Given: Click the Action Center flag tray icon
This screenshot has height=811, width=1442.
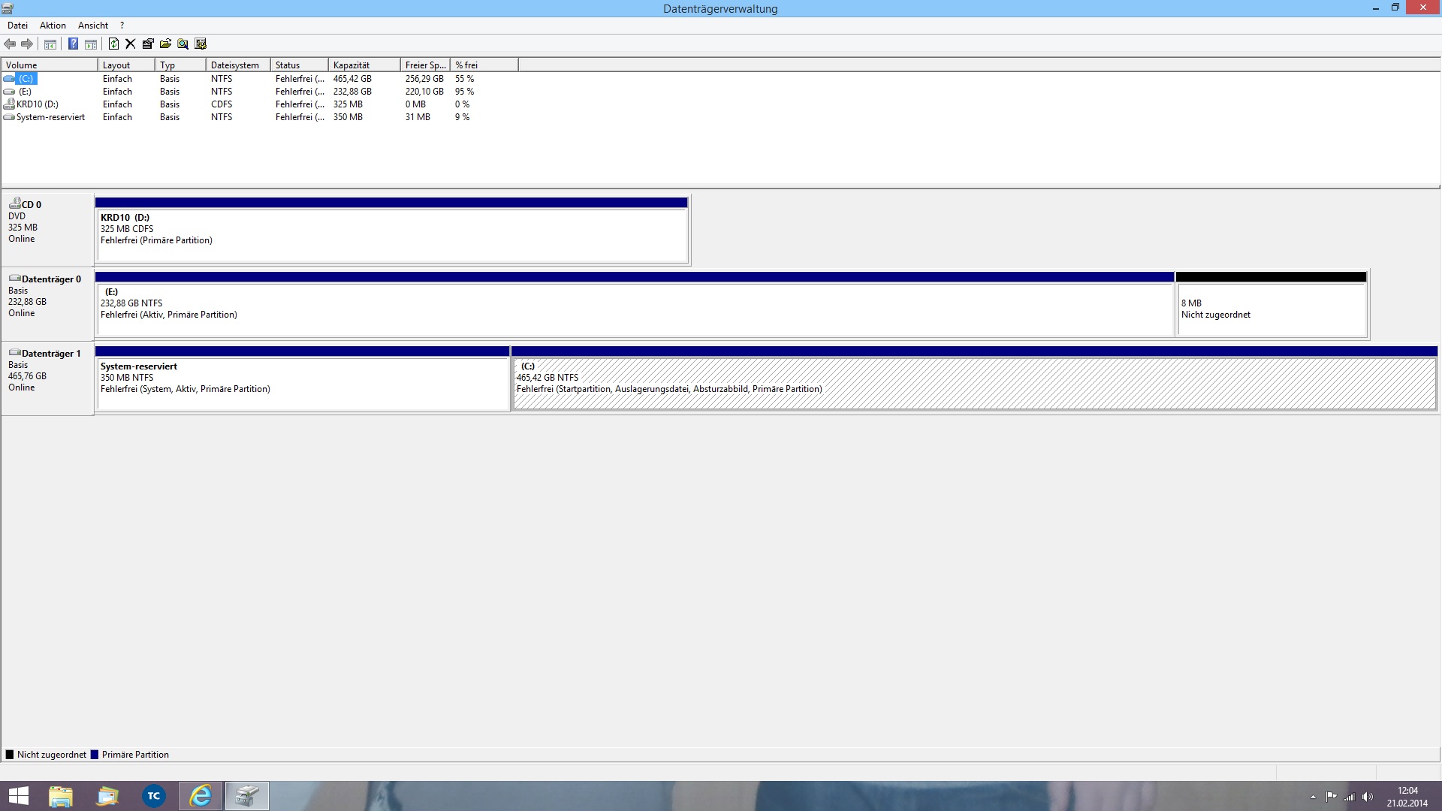Looking at the screenshot, I should click(1331, 797).
